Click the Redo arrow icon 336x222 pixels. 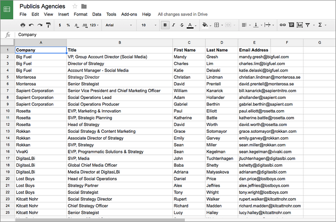[40, 25]
